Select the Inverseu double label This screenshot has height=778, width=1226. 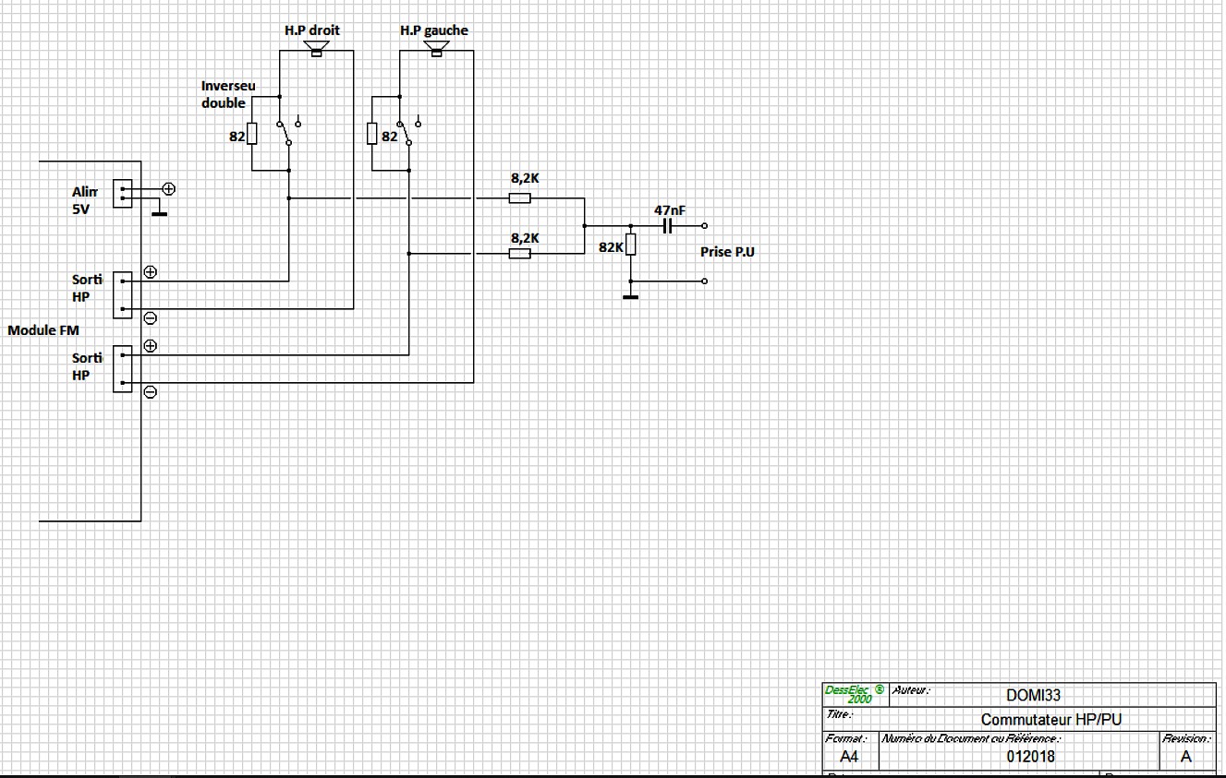click(228, 94)
